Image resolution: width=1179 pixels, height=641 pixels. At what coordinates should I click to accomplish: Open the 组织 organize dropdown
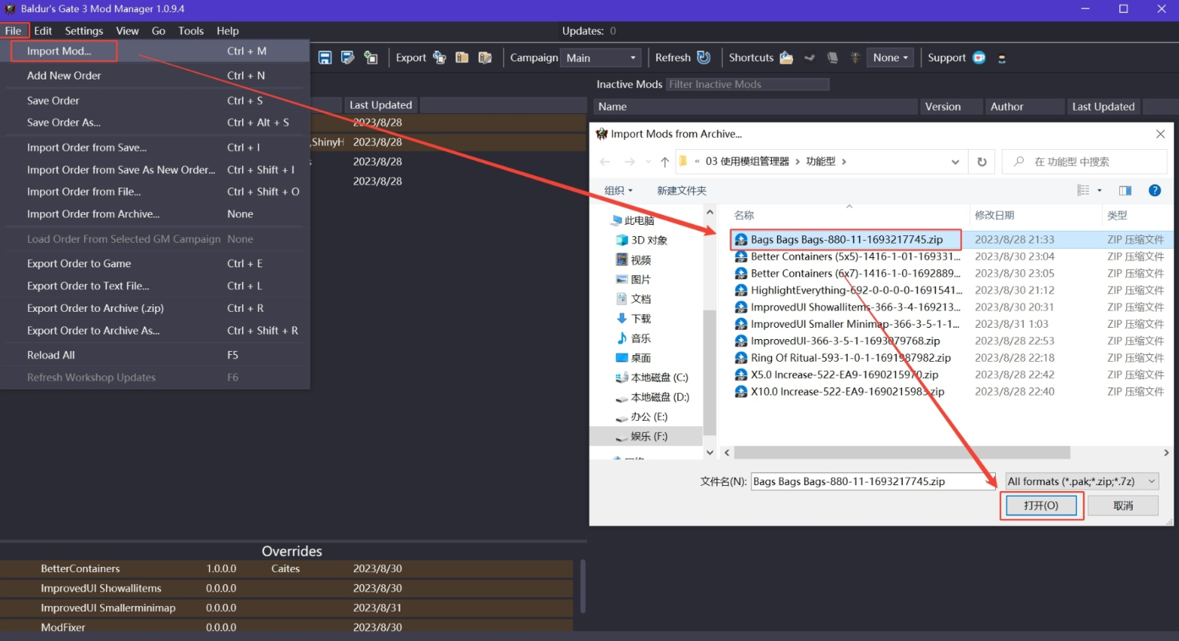(x=618, y=191)
